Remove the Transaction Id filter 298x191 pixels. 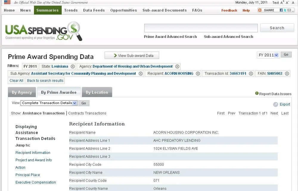tap(251, 74)
